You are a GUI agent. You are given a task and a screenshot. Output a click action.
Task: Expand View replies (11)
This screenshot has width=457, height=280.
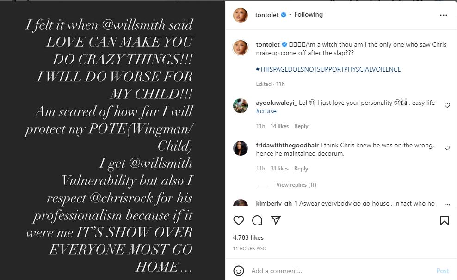296,185
